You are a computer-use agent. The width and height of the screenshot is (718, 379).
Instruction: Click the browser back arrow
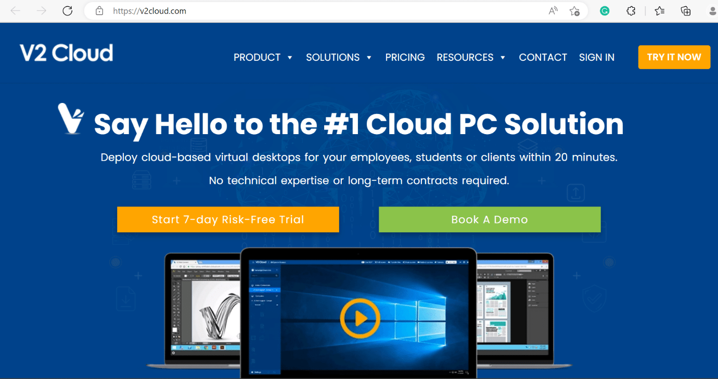click(x=16, y=11)
